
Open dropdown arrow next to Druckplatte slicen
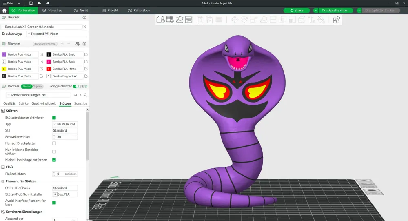[316, 11]
